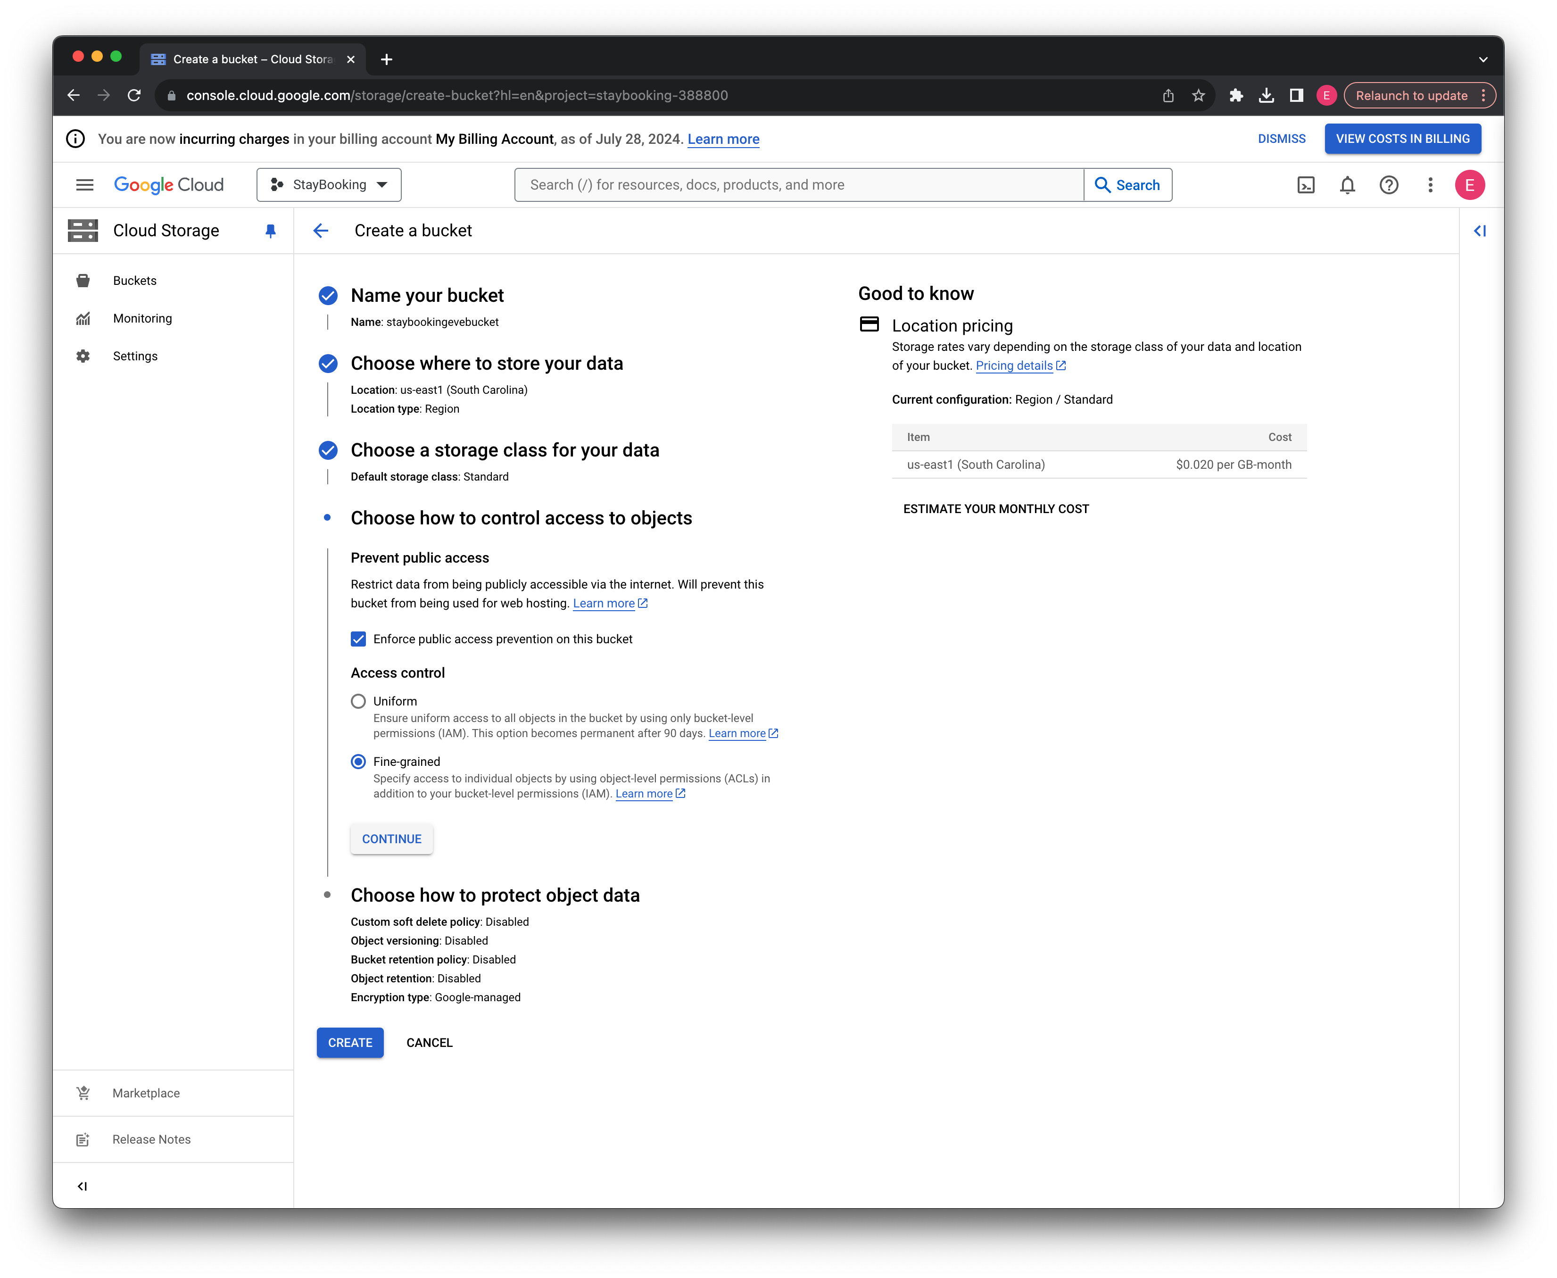Open the three-dot utilities menu in header
Image resolution: width=1557 pixels, height=1278 pixels.
(1430, 185)
